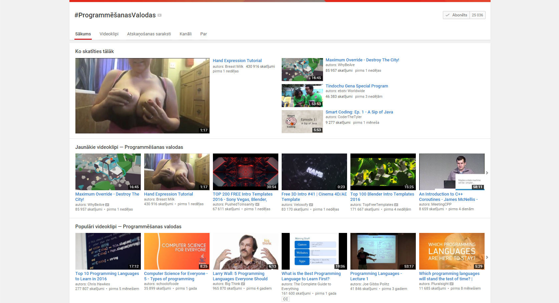Viewport: 559px width, 303px height.
Task: Click Larry Wall: 5 Programming Languages title
Action: click(x=240, y=276)
